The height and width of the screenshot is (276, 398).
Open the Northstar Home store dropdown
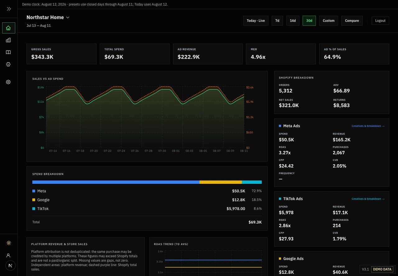pos(48,17)
